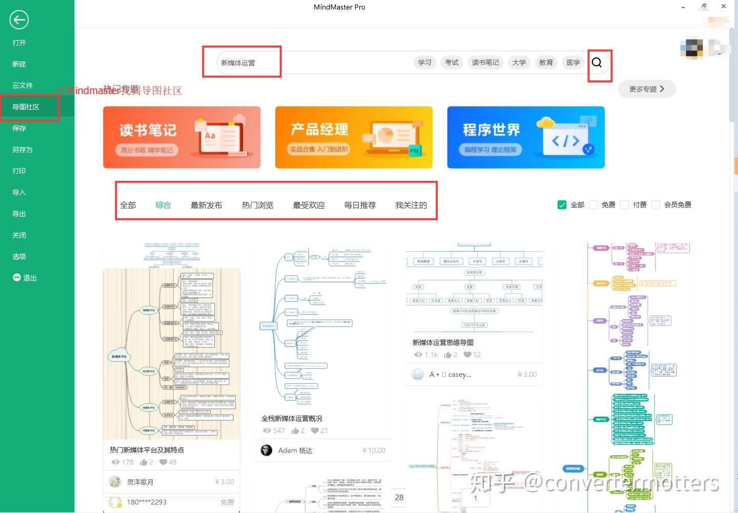Enable the 会员免费 filter checkbox
738x513 pixels.
click(655, 205)
